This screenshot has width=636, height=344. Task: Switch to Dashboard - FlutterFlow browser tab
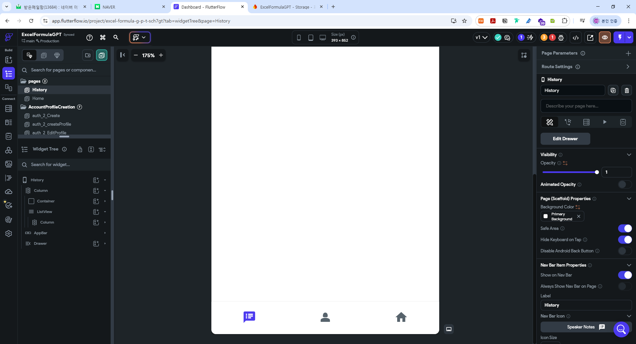pos(209,7)
